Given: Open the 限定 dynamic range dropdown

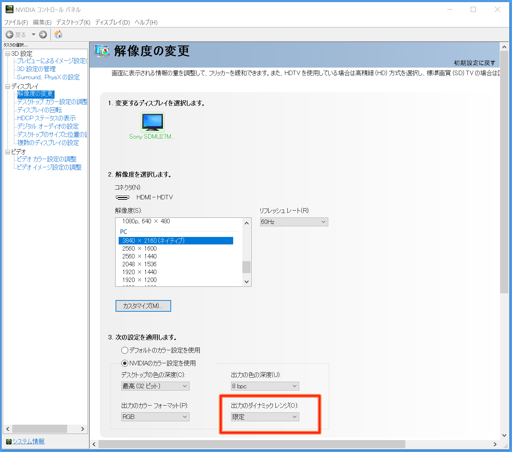Looking at the screenshot, I should [x=265, y=417].
